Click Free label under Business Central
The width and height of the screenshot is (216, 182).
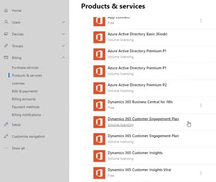pos(111,108)
